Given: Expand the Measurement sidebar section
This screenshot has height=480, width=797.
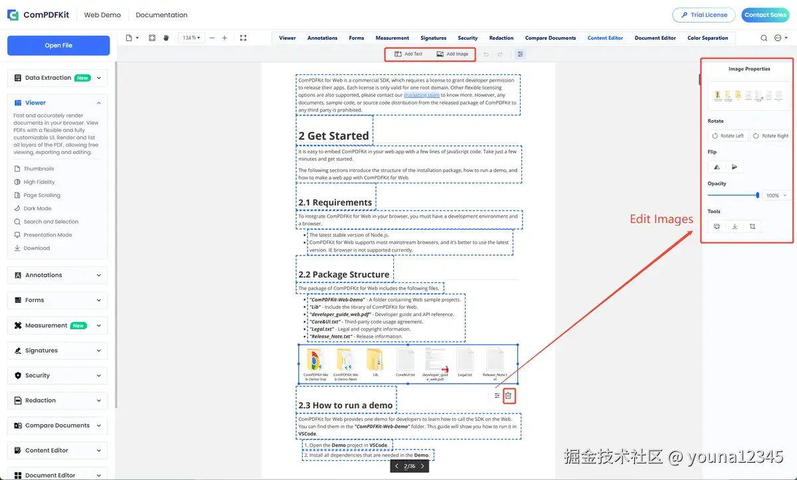Looking at the screenshot, I should coord(57,325).
